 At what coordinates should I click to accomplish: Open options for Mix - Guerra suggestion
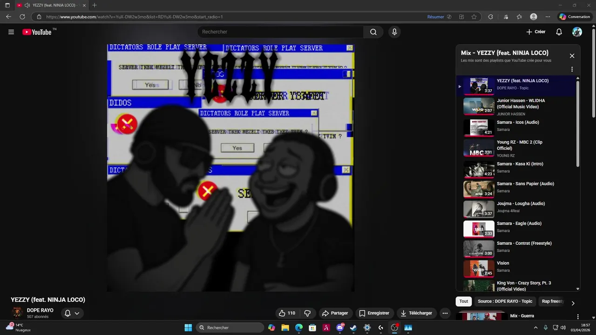(x=578, y=316)
